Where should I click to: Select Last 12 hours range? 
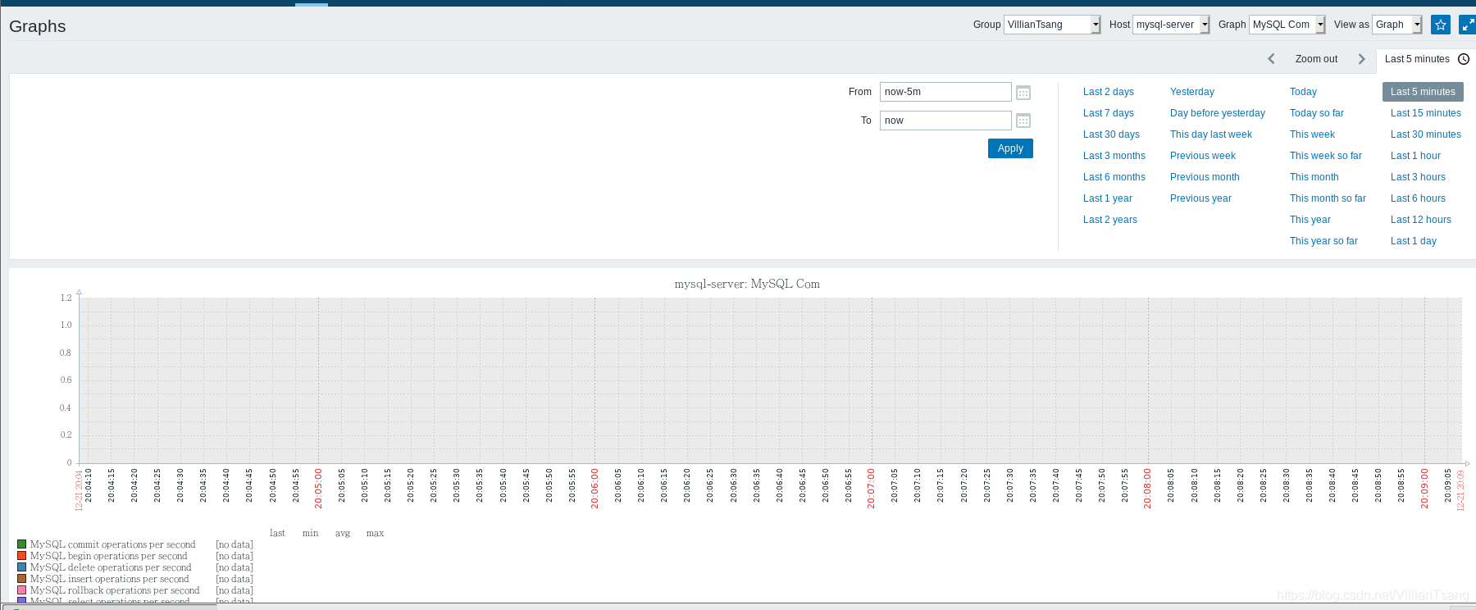tap(1421, 220)
